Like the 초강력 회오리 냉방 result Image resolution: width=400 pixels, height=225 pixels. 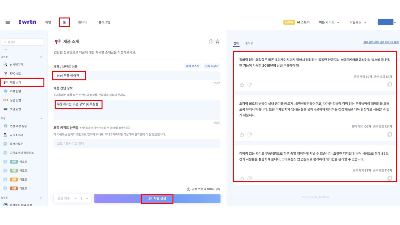coord(242,134)
